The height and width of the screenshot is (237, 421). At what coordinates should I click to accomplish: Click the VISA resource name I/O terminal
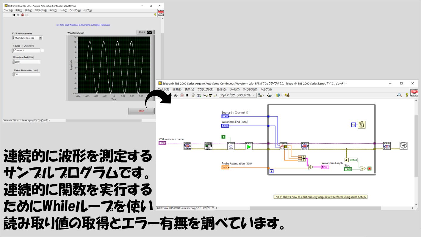(162, 143)
